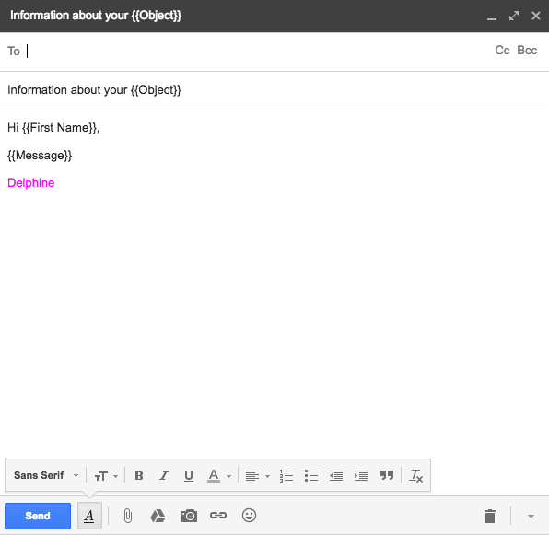This screenshot has height=535, width=549.
Task: Click the subject line field
Action: pyautogui.click(x=274, y=90)
